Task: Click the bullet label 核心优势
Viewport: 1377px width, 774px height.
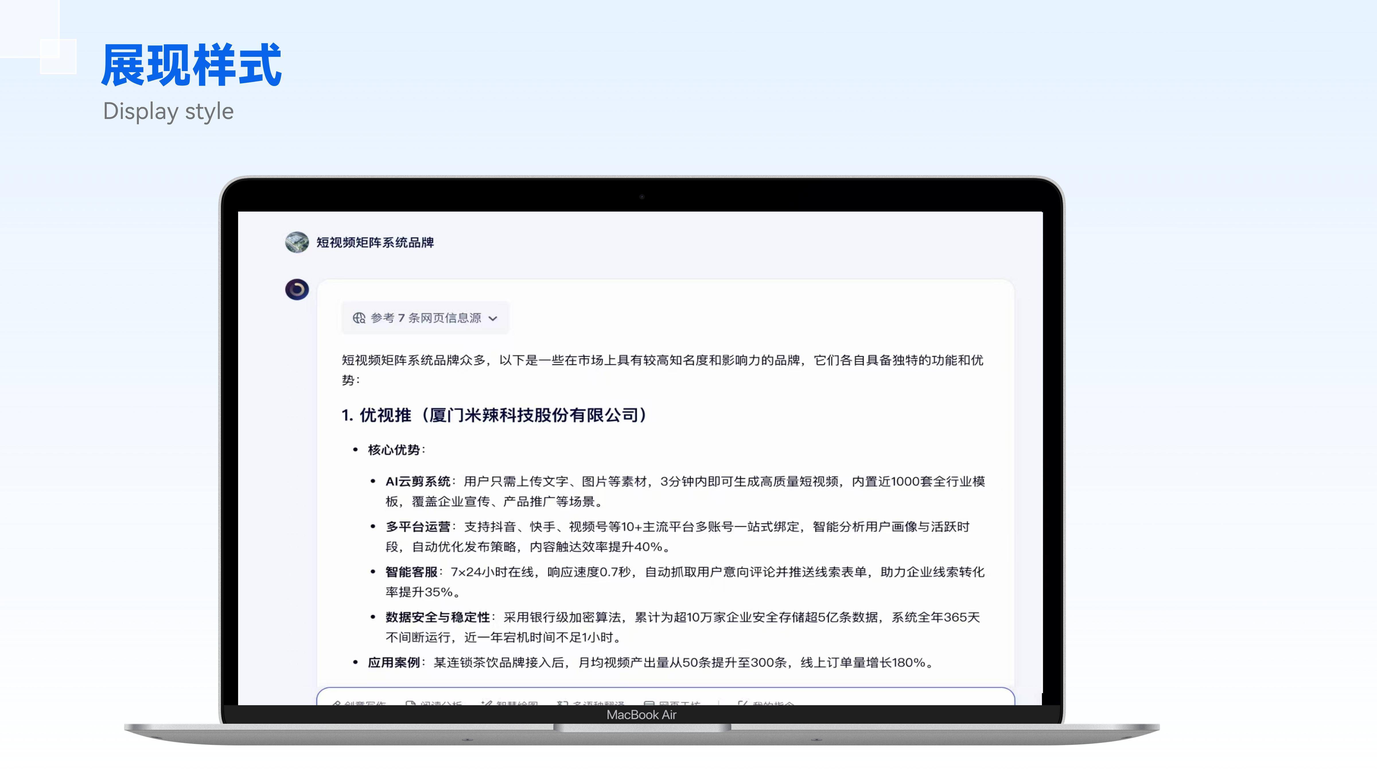Action: (394, 450)
